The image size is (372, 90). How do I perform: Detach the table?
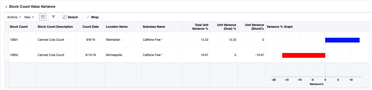coord(70,17)
